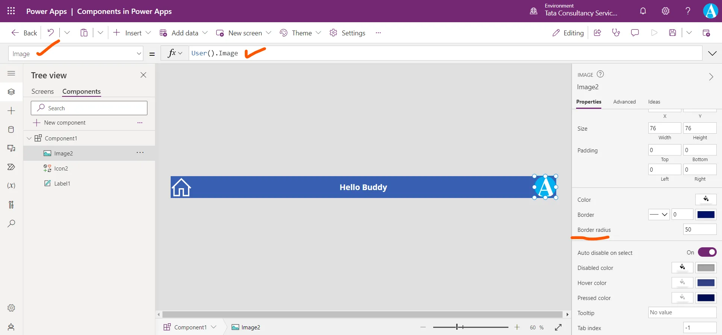
Task: Click the Share icon
Action: (x=597, y=33)
